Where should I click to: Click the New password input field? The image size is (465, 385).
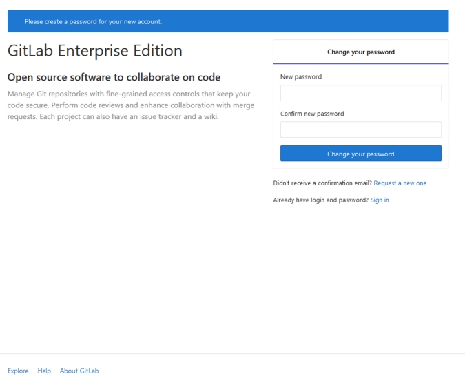[x=360, y=93]
